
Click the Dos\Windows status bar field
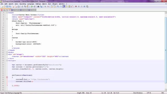138,93
